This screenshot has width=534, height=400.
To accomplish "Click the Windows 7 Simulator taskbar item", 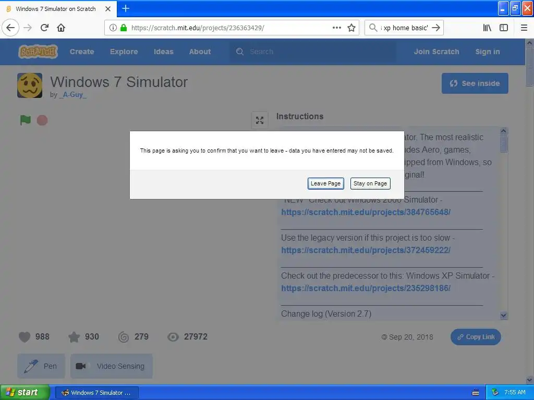I will coord(96,393).
